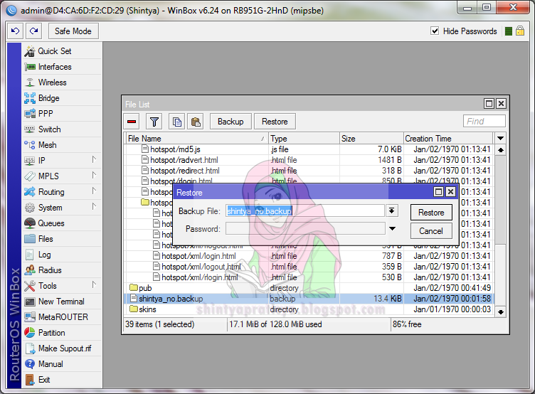Screen dimensions: 535x394
Task: Click the Filter funnel icon in File List
Action: pyautogui.click(x=154, y=122)
